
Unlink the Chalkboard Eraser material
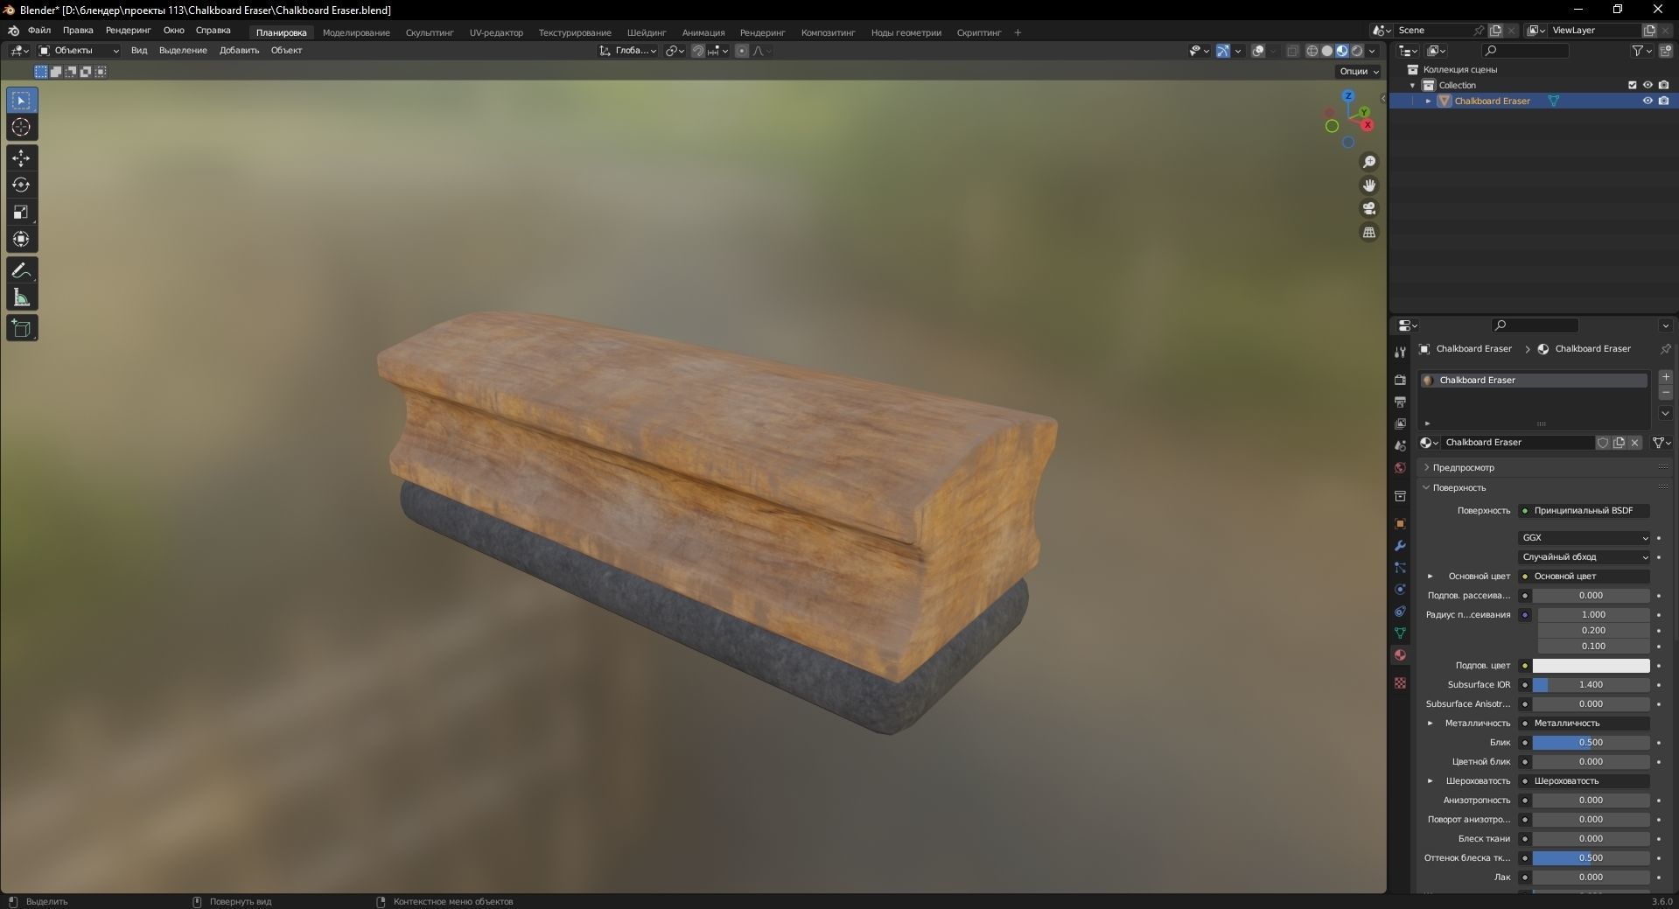(x=1634, y=443)
